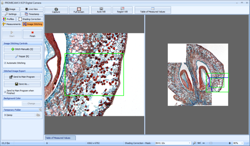Open the Shading Correction mask dropdown
The image size is (250, 146).
(173, 143)
